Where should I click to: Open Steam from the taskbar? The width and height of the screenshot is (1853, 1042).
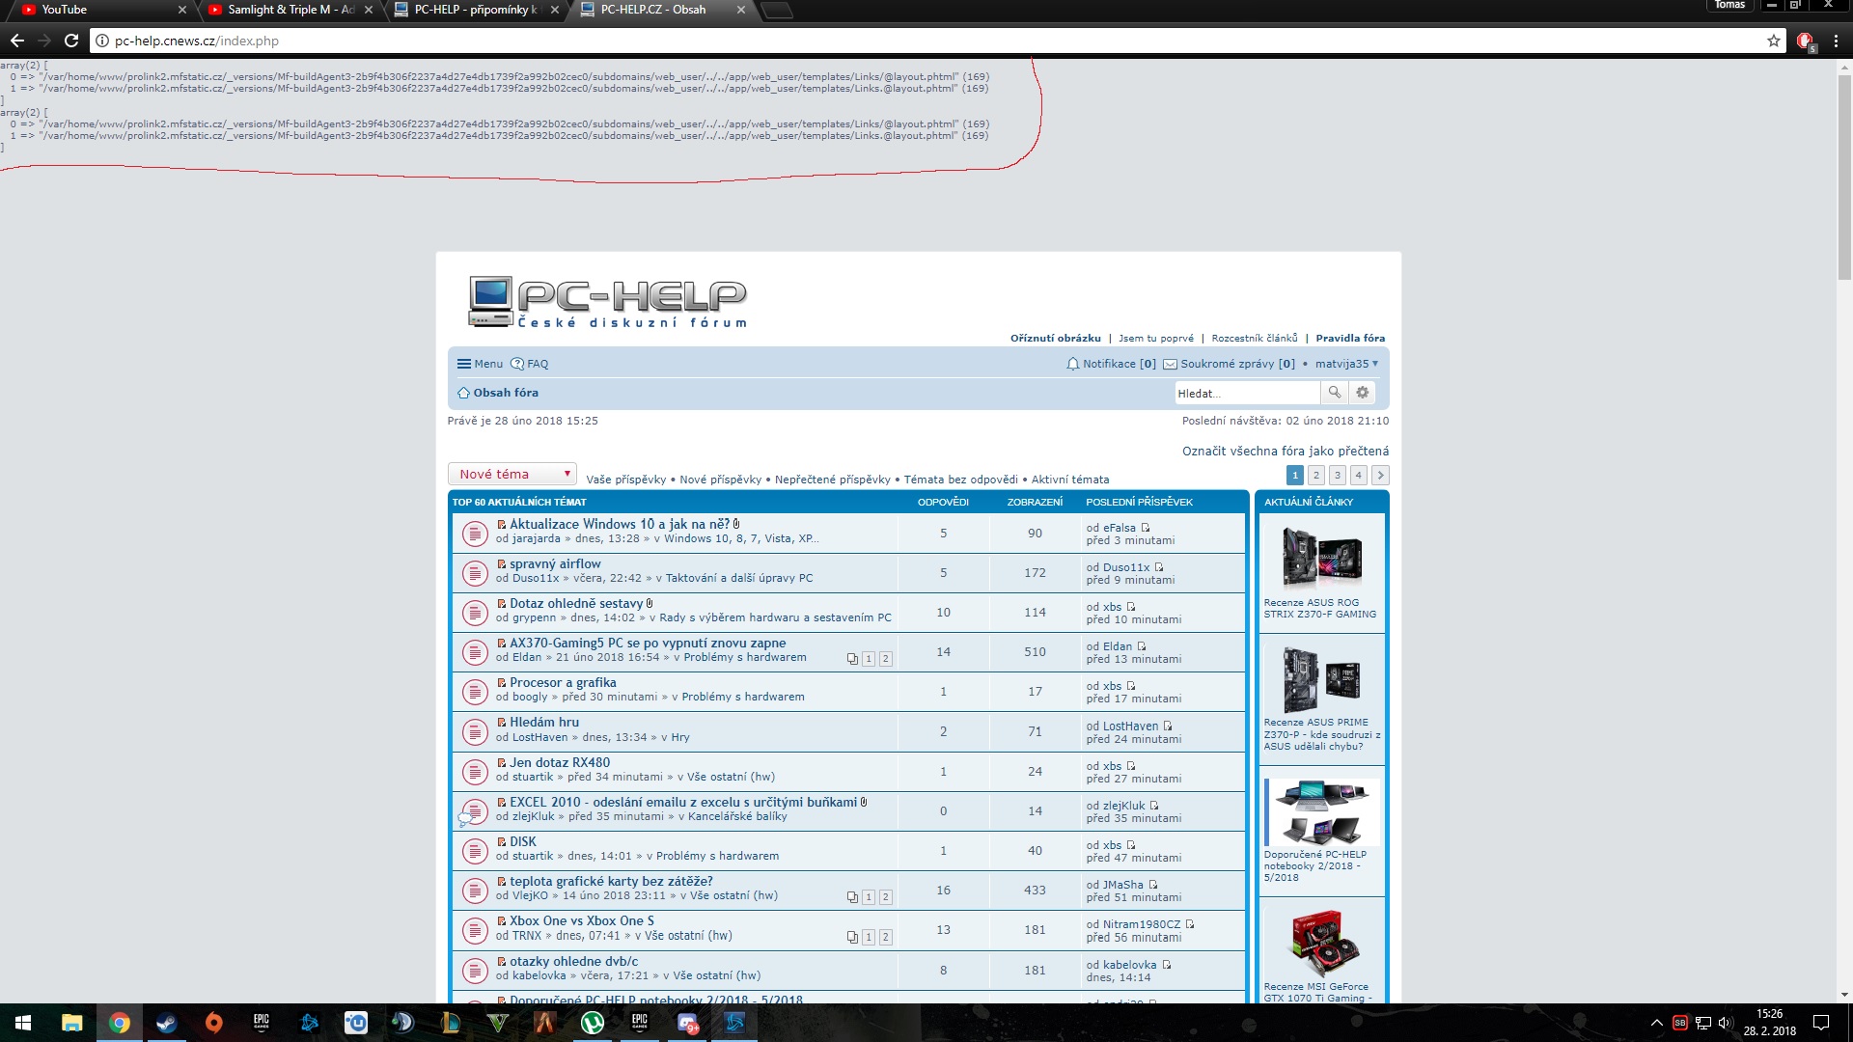[x=166, y=1023]
